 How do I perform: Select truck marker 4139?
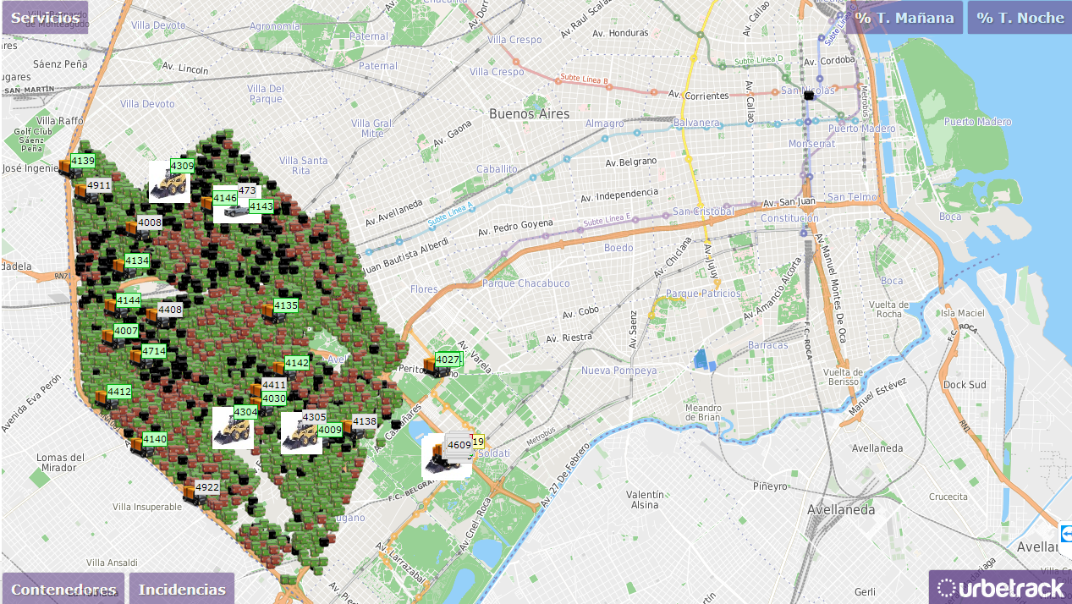point(69,167)
